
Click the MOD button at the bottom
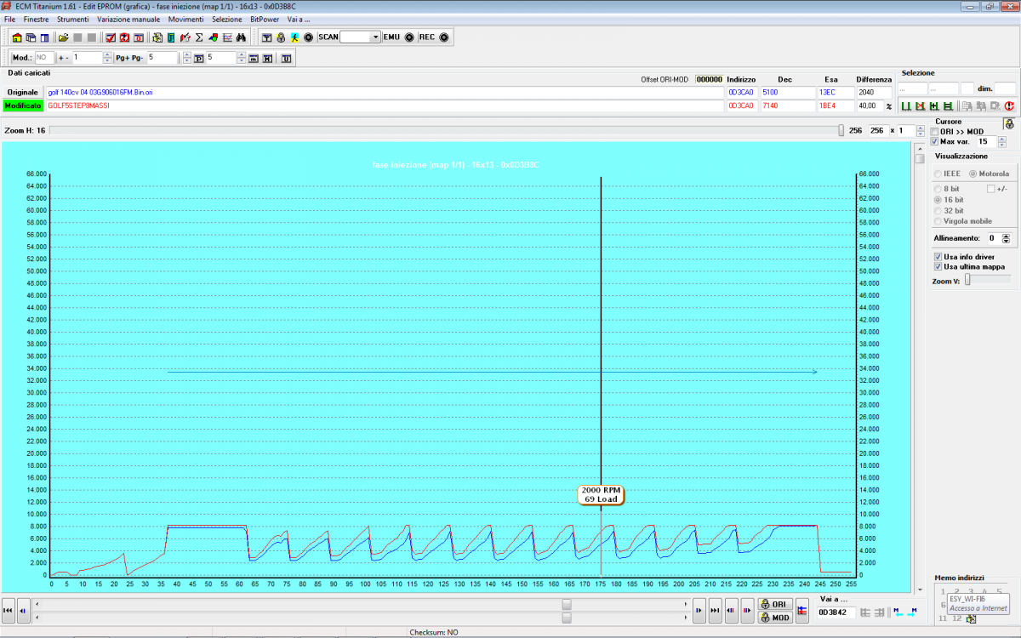pyautogui.click(x=774, y=618)
